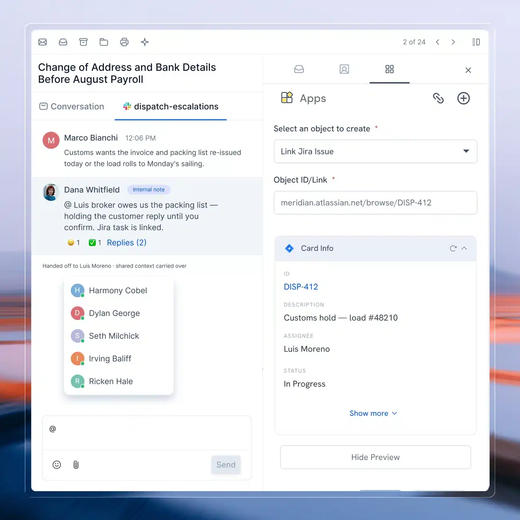Click the attachment paperclip icon
The height and width of the screenshot is (520, 520).
click(x=76, y=465)
